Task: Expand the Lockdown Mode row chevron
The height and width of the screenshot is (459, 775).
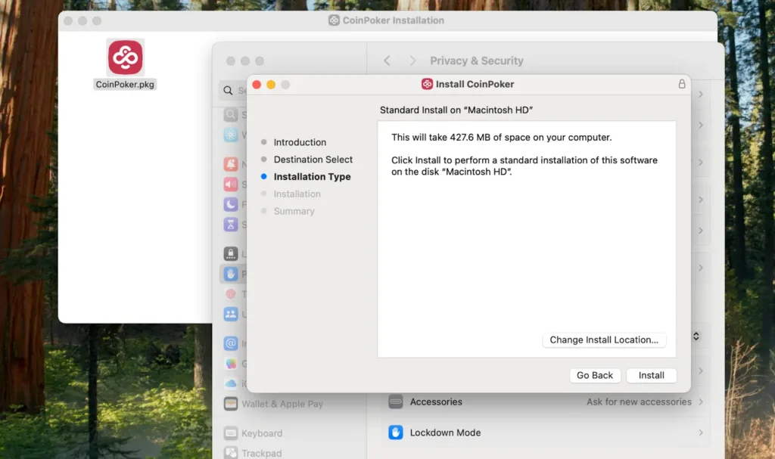Action: (x=701, y=433)
